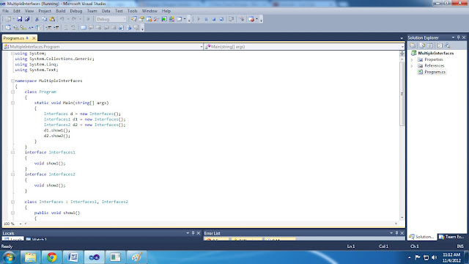The height and width of the screenshot is (264, 469).
Task: Open the Edit menu
Action: (x=17, y=11)
